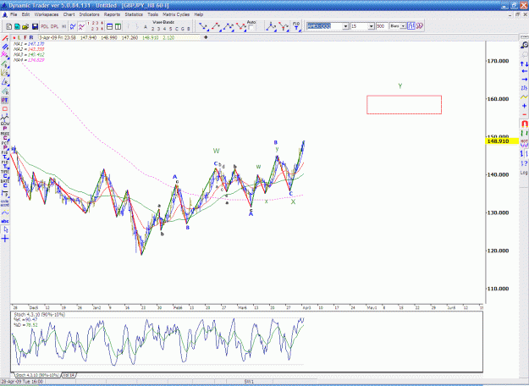529x386 pixels.
Task: Click the red dashed target box on the chart
Action: coord(405,105)
